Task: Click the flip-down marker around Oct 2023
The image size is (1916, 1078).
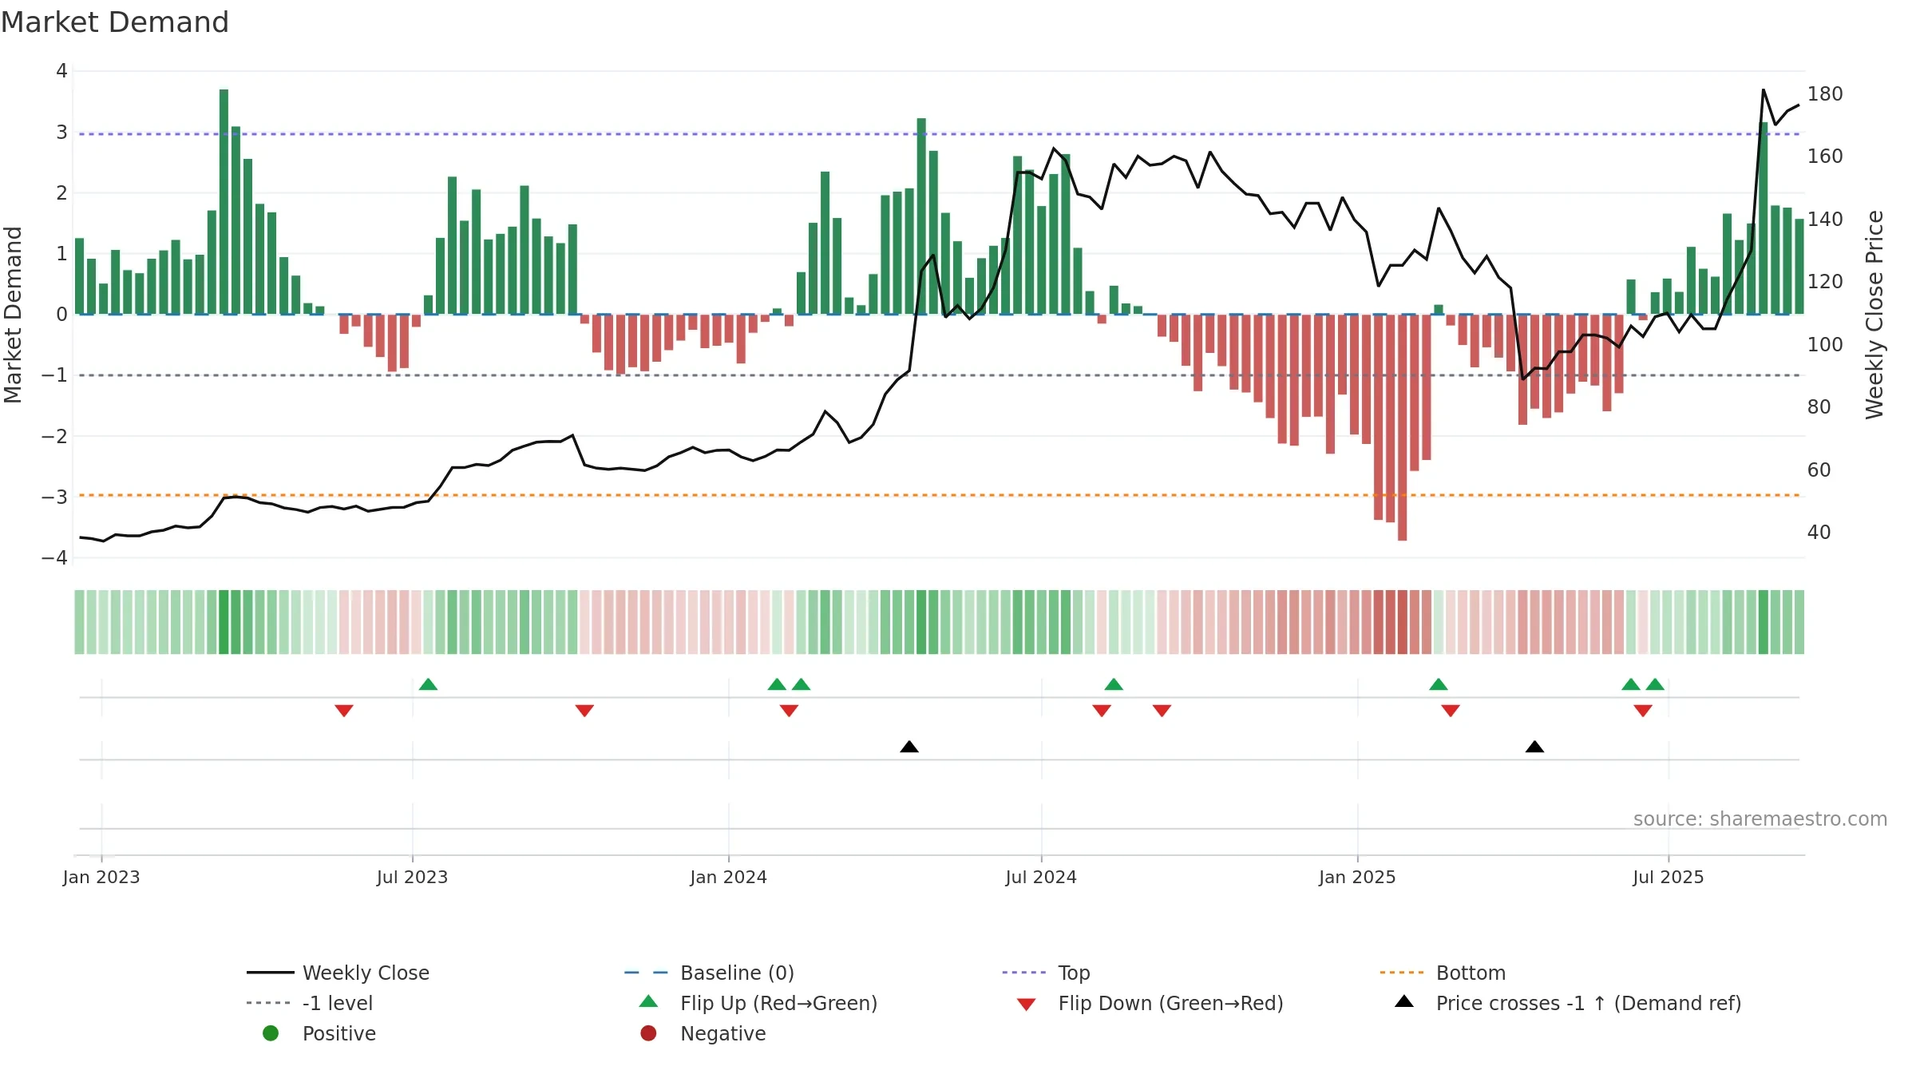Action: point(584,711)
